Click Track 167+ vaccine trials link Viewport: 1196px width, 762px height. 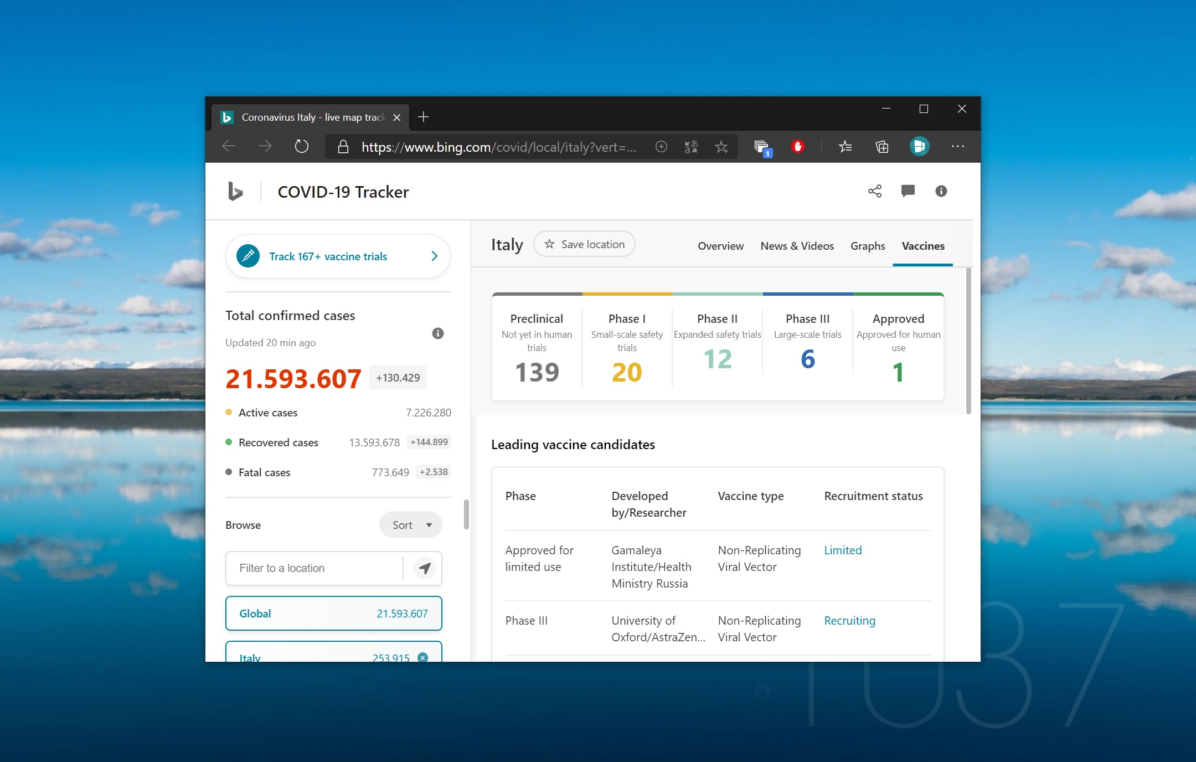328,256
